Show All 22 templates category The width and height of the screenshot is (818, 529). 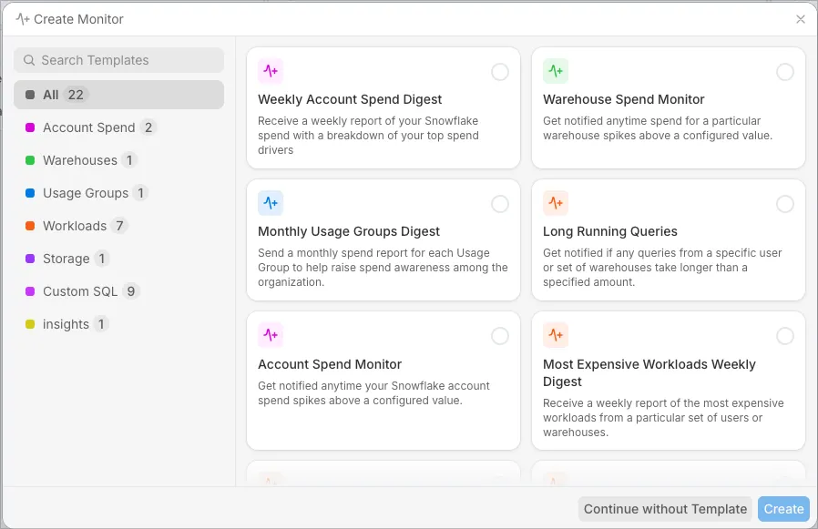[x=119, y=95]
